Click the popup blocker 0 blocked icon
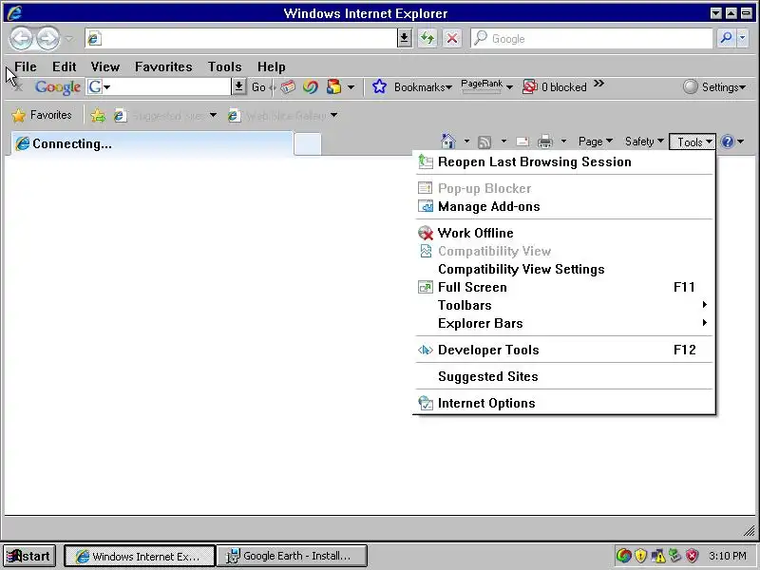The width and height of the screenshot is (760, 570). (530, 87)
